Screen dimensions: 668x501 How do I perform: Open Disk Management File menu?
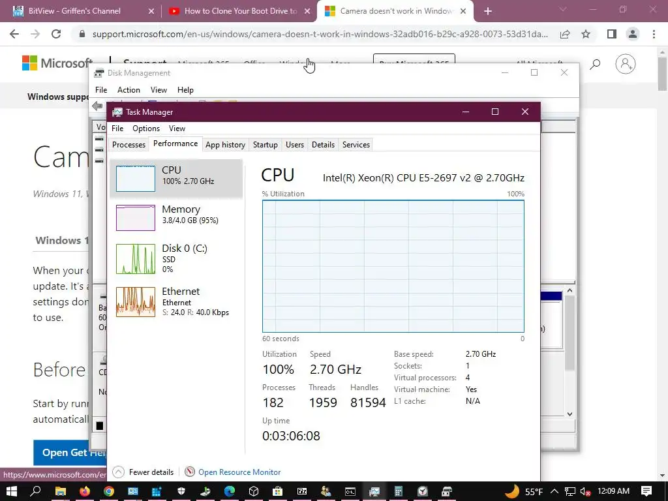[x=101, y=90]
